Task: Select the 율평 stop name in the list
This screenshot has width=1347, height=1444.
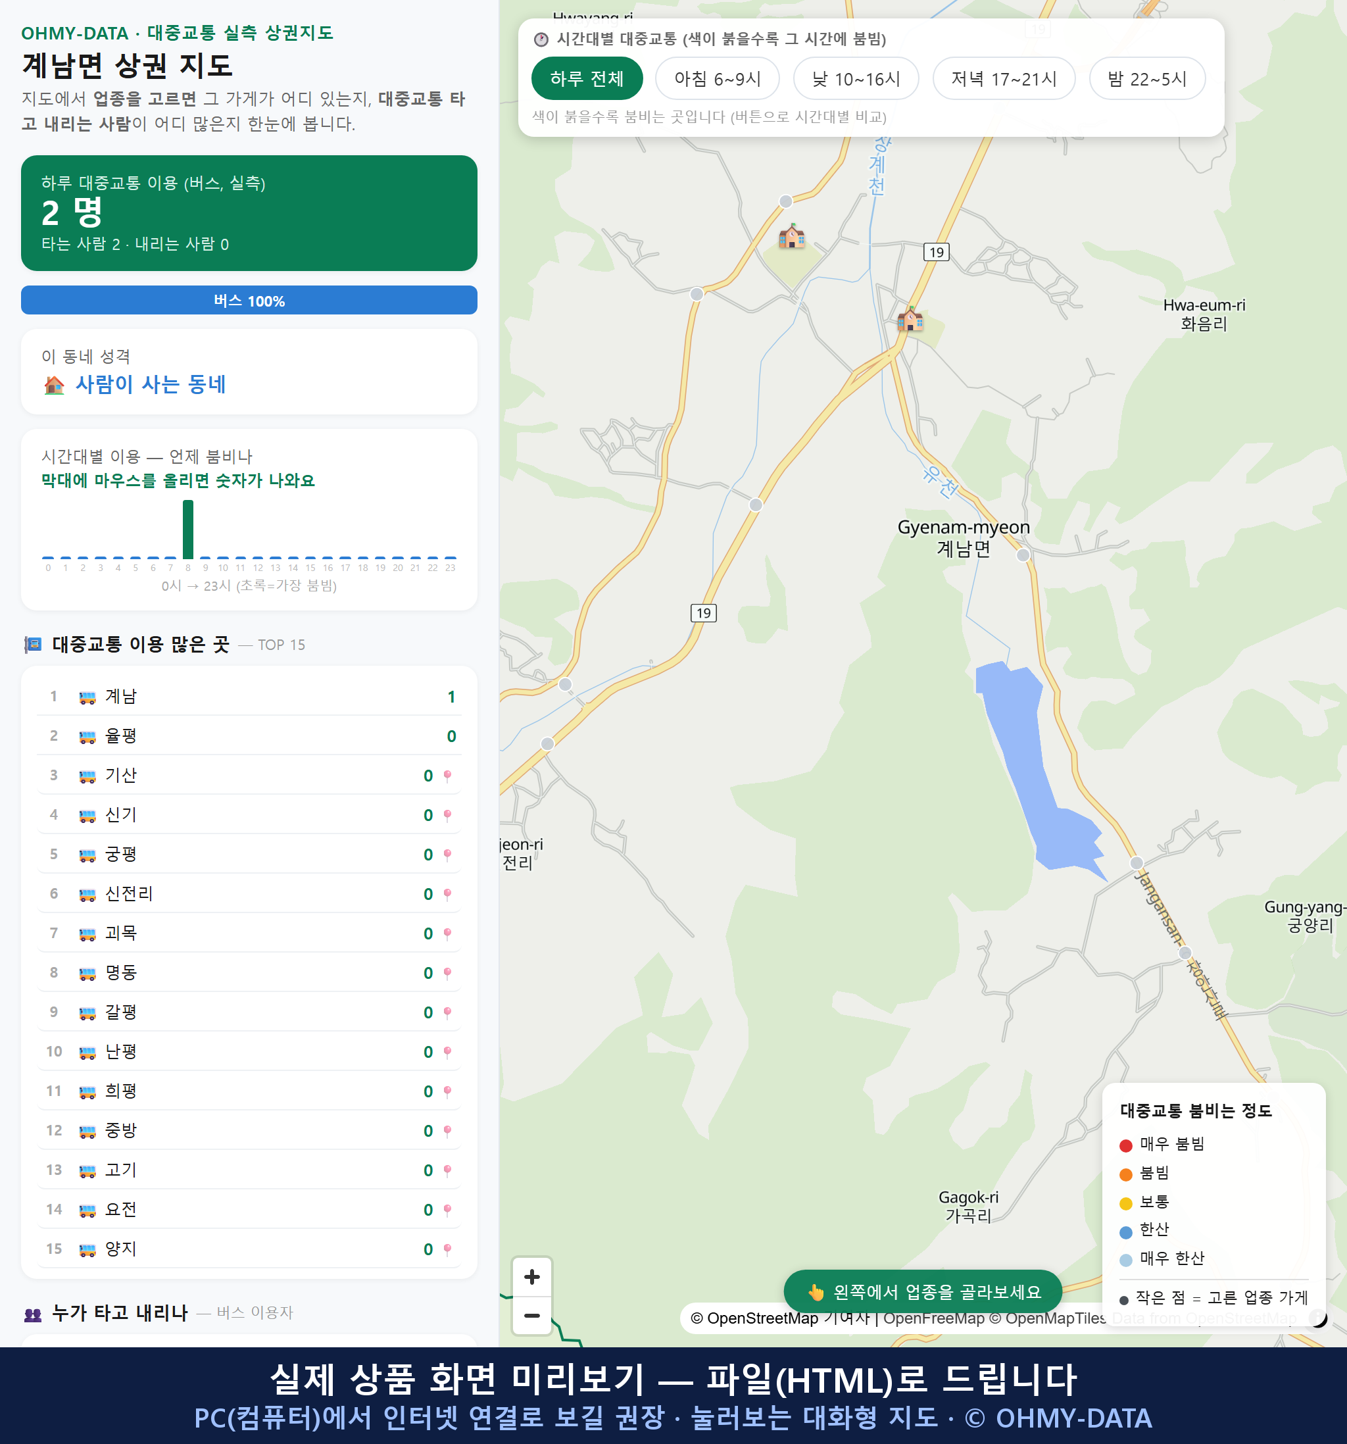Action: 120,735
